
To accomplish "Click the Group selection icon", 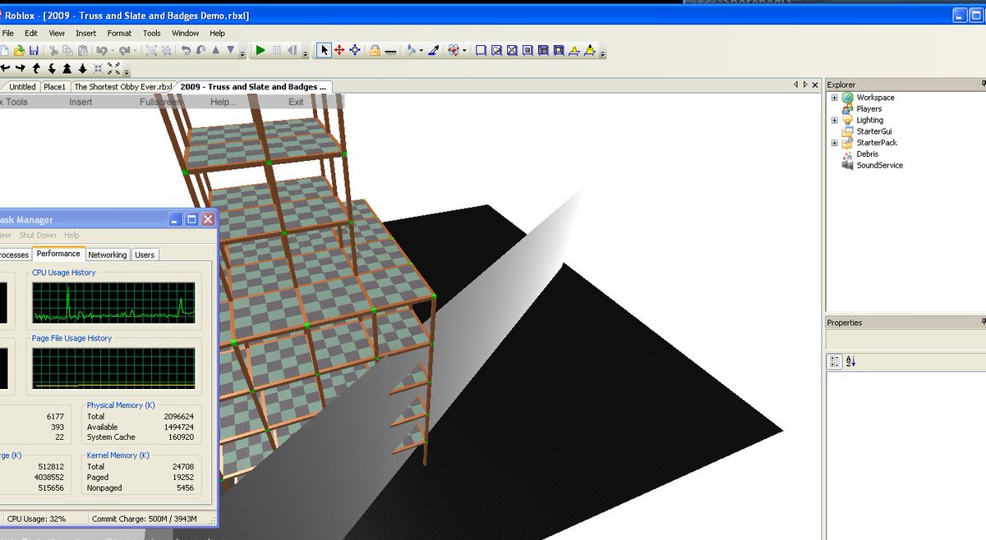I will click(x=150, y=50).
